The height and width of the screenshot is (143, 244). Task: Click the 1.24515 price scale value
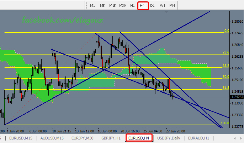[237, 91]
